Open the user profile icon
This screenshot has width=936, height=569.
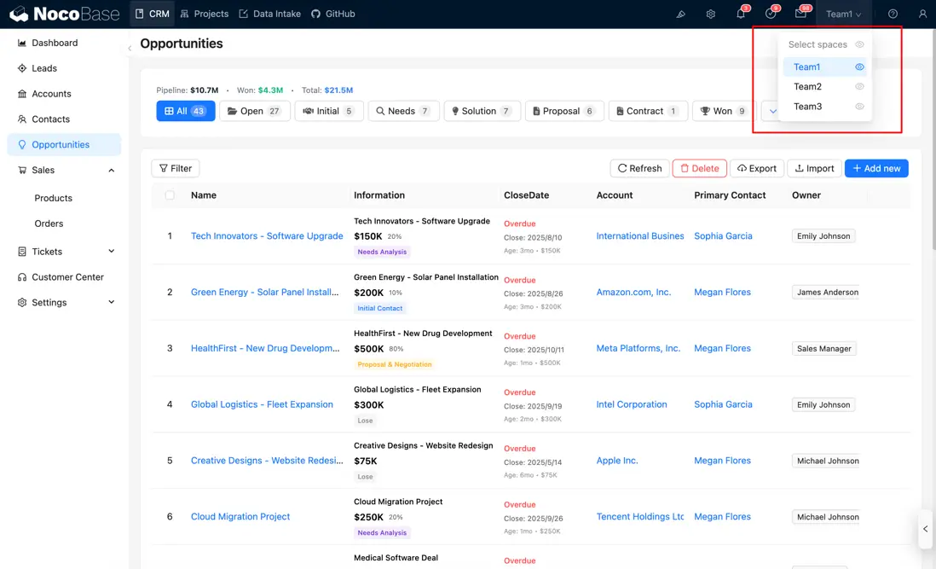click(x=922, y=14)
